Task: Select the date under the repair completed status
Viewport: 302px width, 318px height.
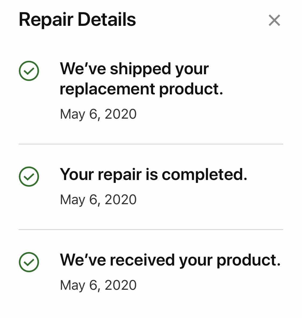Action: point(98,200)
